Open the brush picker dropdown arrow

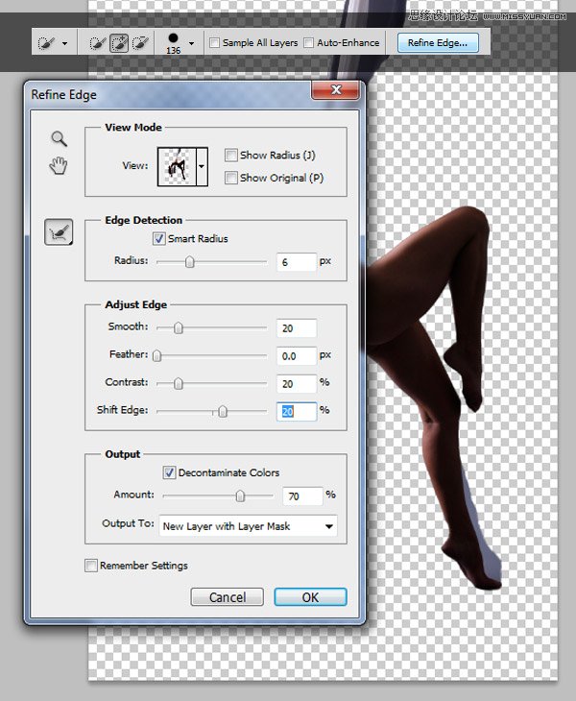pyautogui.click(x=191, y=43)
